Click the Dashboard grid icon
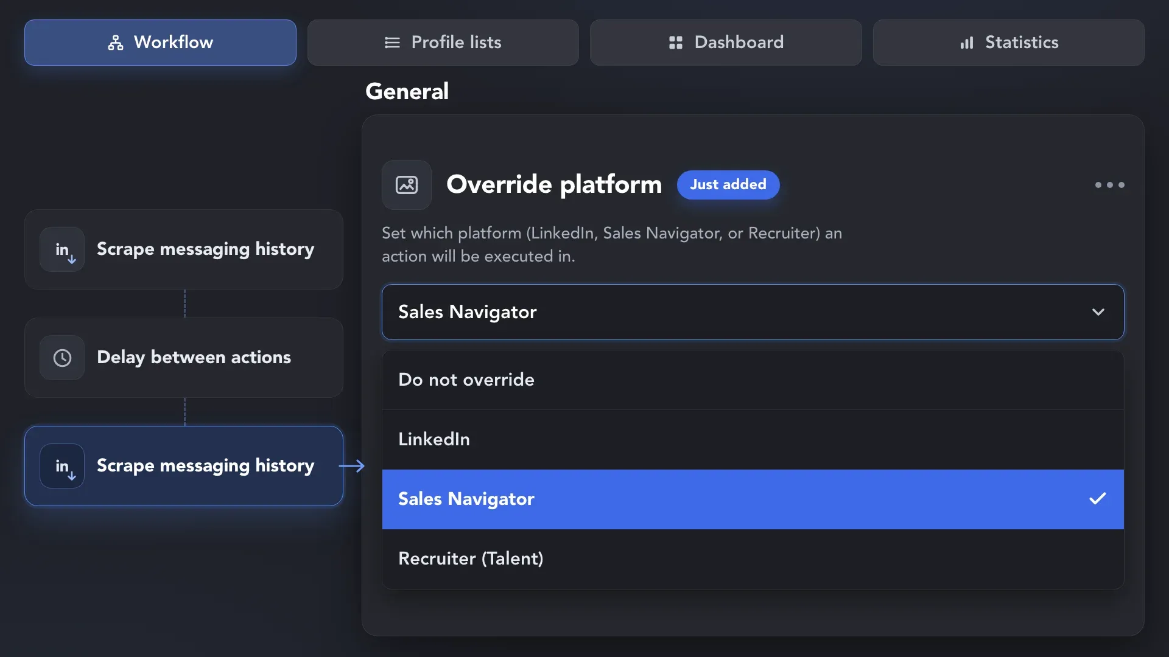Screen dimensions: 1169x657 click(x=675, y=43)
